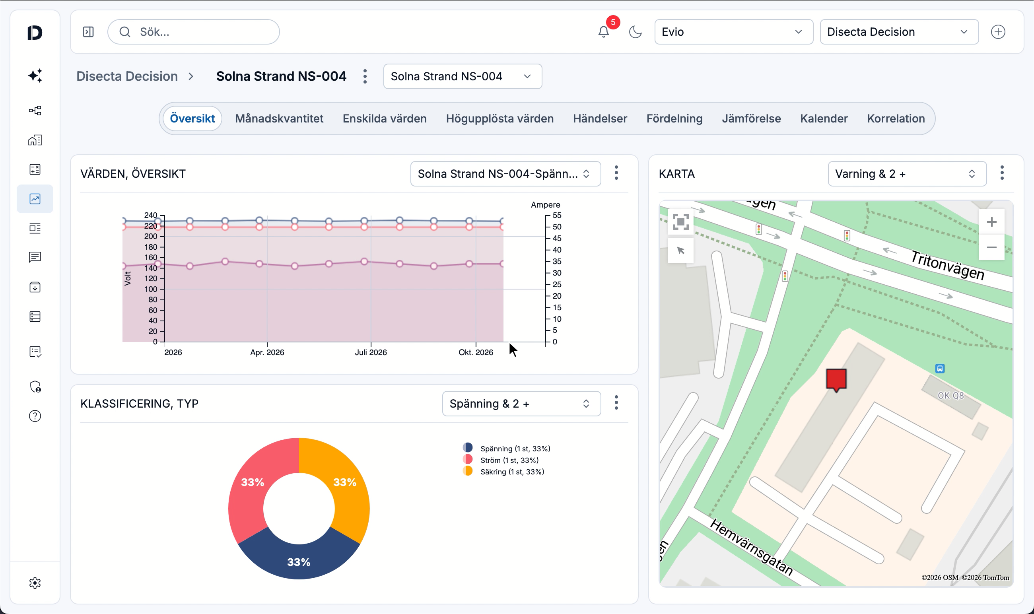Open the AI sparkle assistant icon

tap(35, 76)
